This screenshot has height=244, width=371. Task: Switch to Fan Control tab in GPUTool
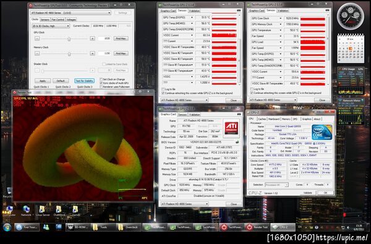tap(58, 20)
